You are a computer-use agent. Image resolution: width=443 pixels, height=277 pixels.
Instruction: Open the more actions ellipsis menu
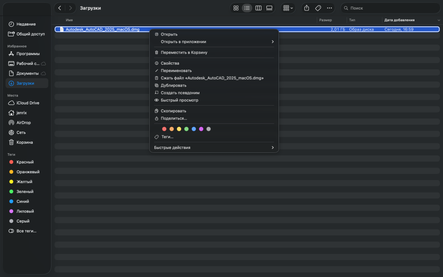tap(329, 8)
